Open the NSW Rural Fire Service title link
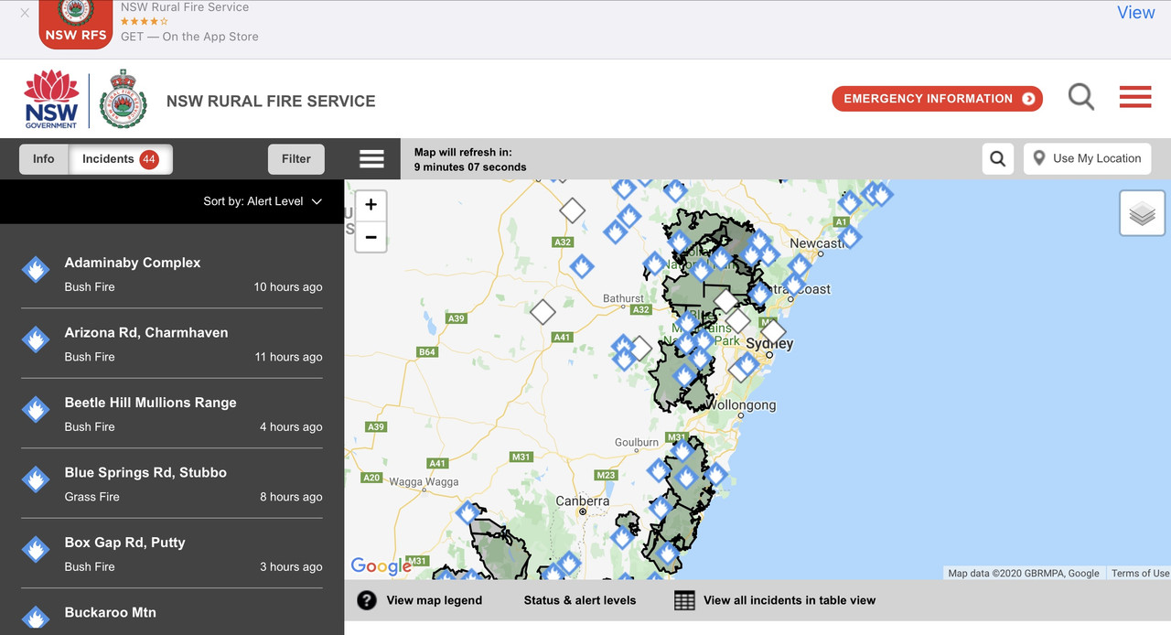 point(271,102)
